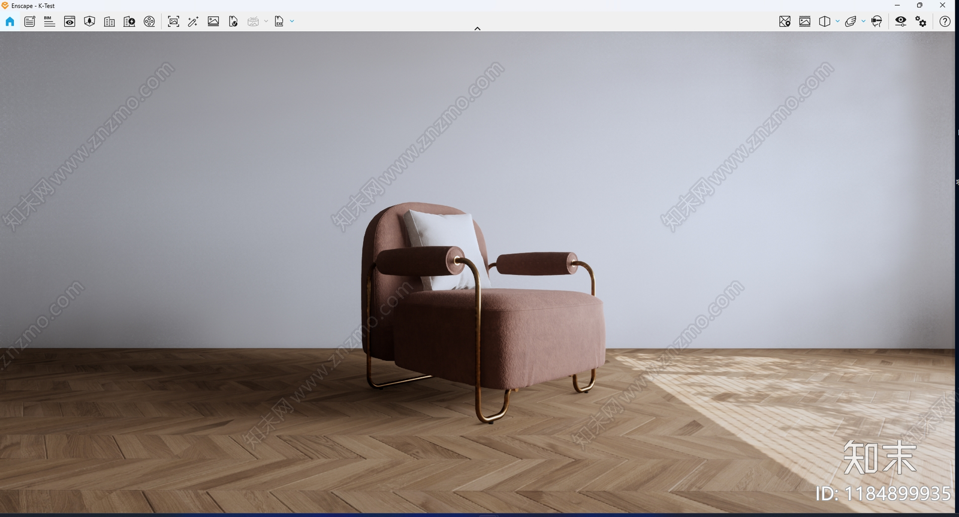
Task: Click the white pillow on the armchair
Action: point(447,249)
